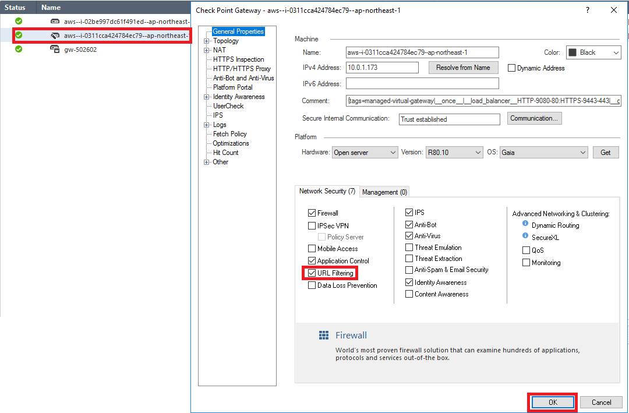This screenshot has width=629, height=413.
Task: Click the Black color swatch
Action: pos(573,52)
